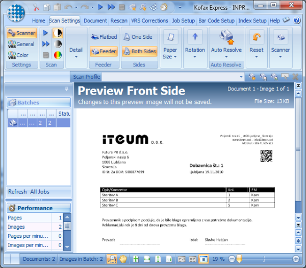Click the new document icon in quick access toolbar
The width and height of the screenshot is (306, 268).
143,8
